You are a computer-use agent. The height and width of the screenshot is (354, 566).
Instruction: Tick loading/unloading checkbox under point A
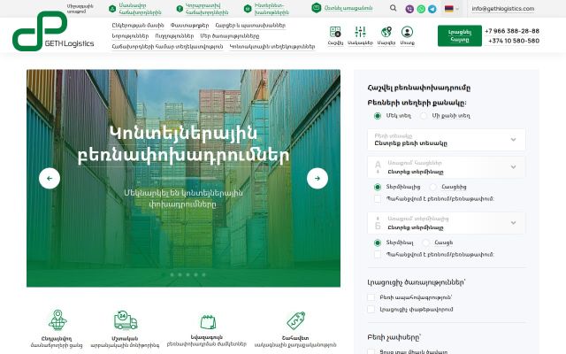(378, 198)
